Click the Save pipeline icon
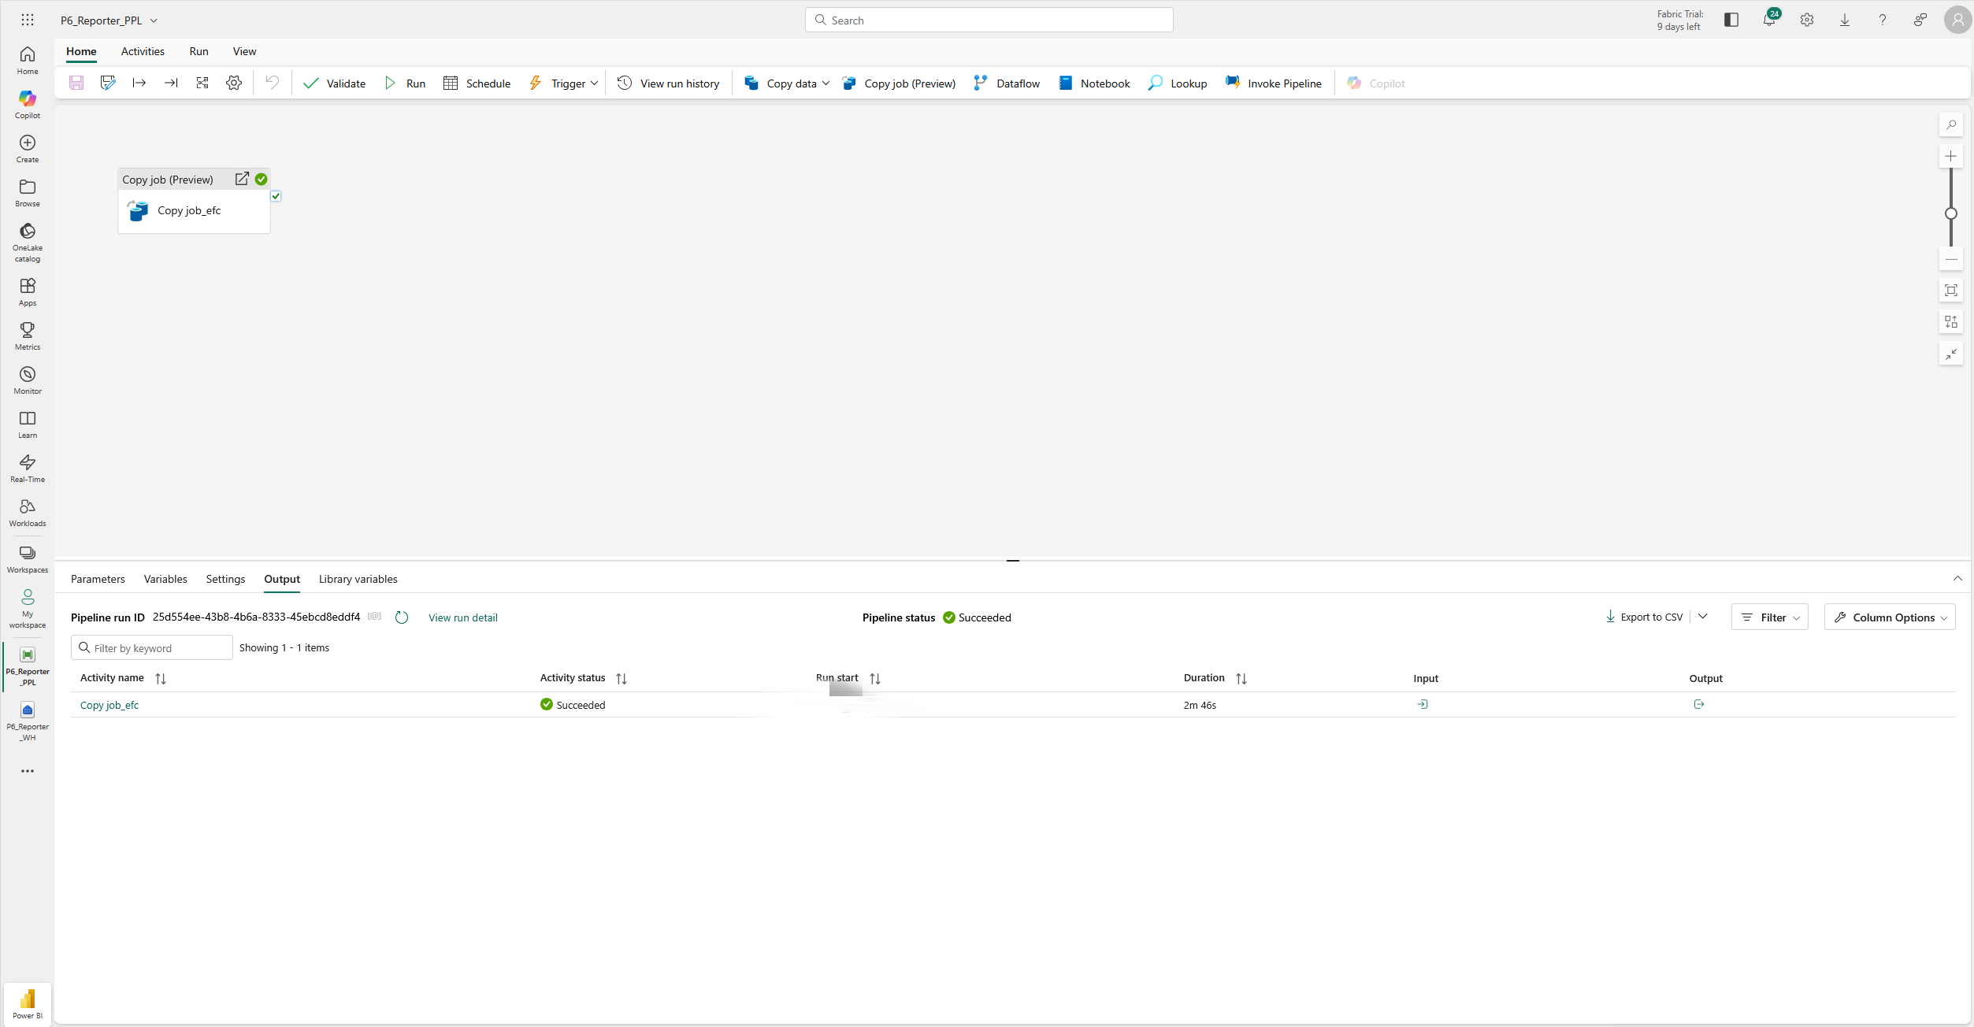Screen dimensions: 1974x1027 click(x=76, y=83)
